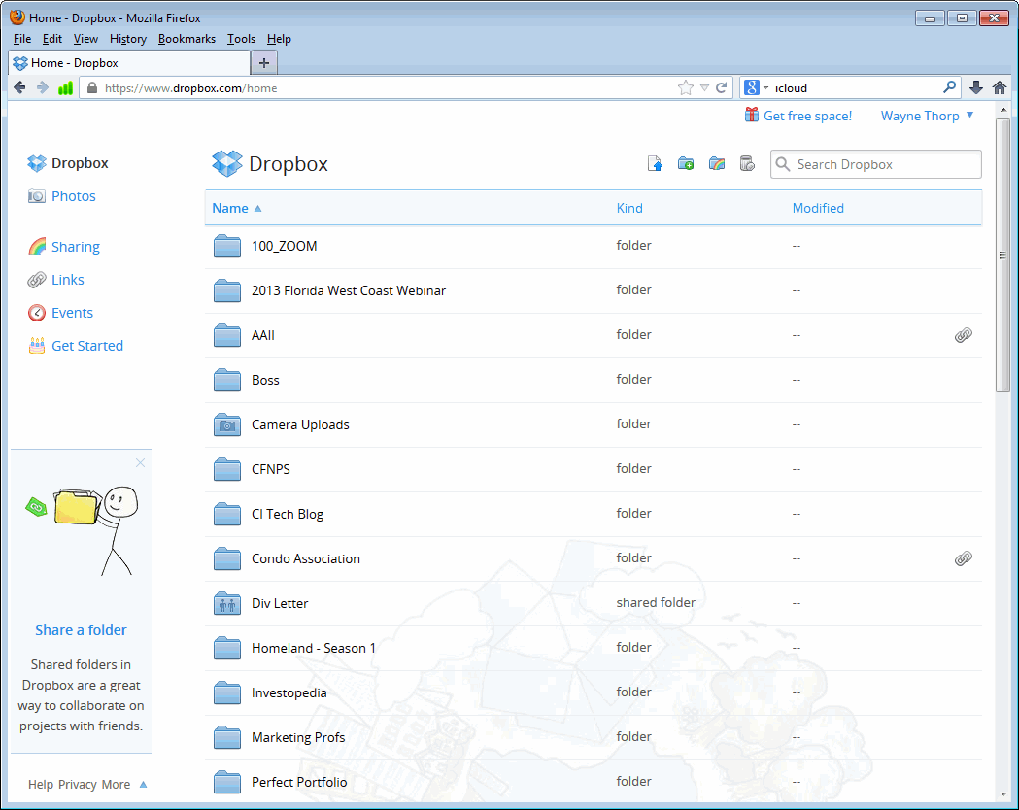Image resolution: width=1019 pixels, height=810 pixels.
Task: Open the Marketing Profs folder name
Action: click(x=298, y=738)
